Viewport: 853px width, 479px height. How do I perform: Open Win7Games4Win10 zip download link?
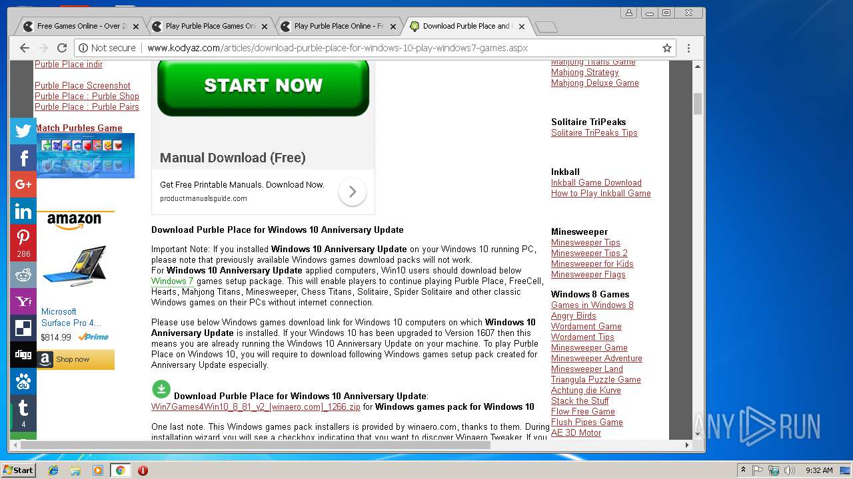pos(256,407)
